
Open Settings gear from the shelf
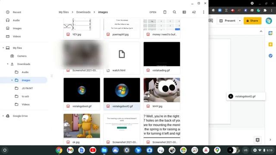(x=127, y=150)
